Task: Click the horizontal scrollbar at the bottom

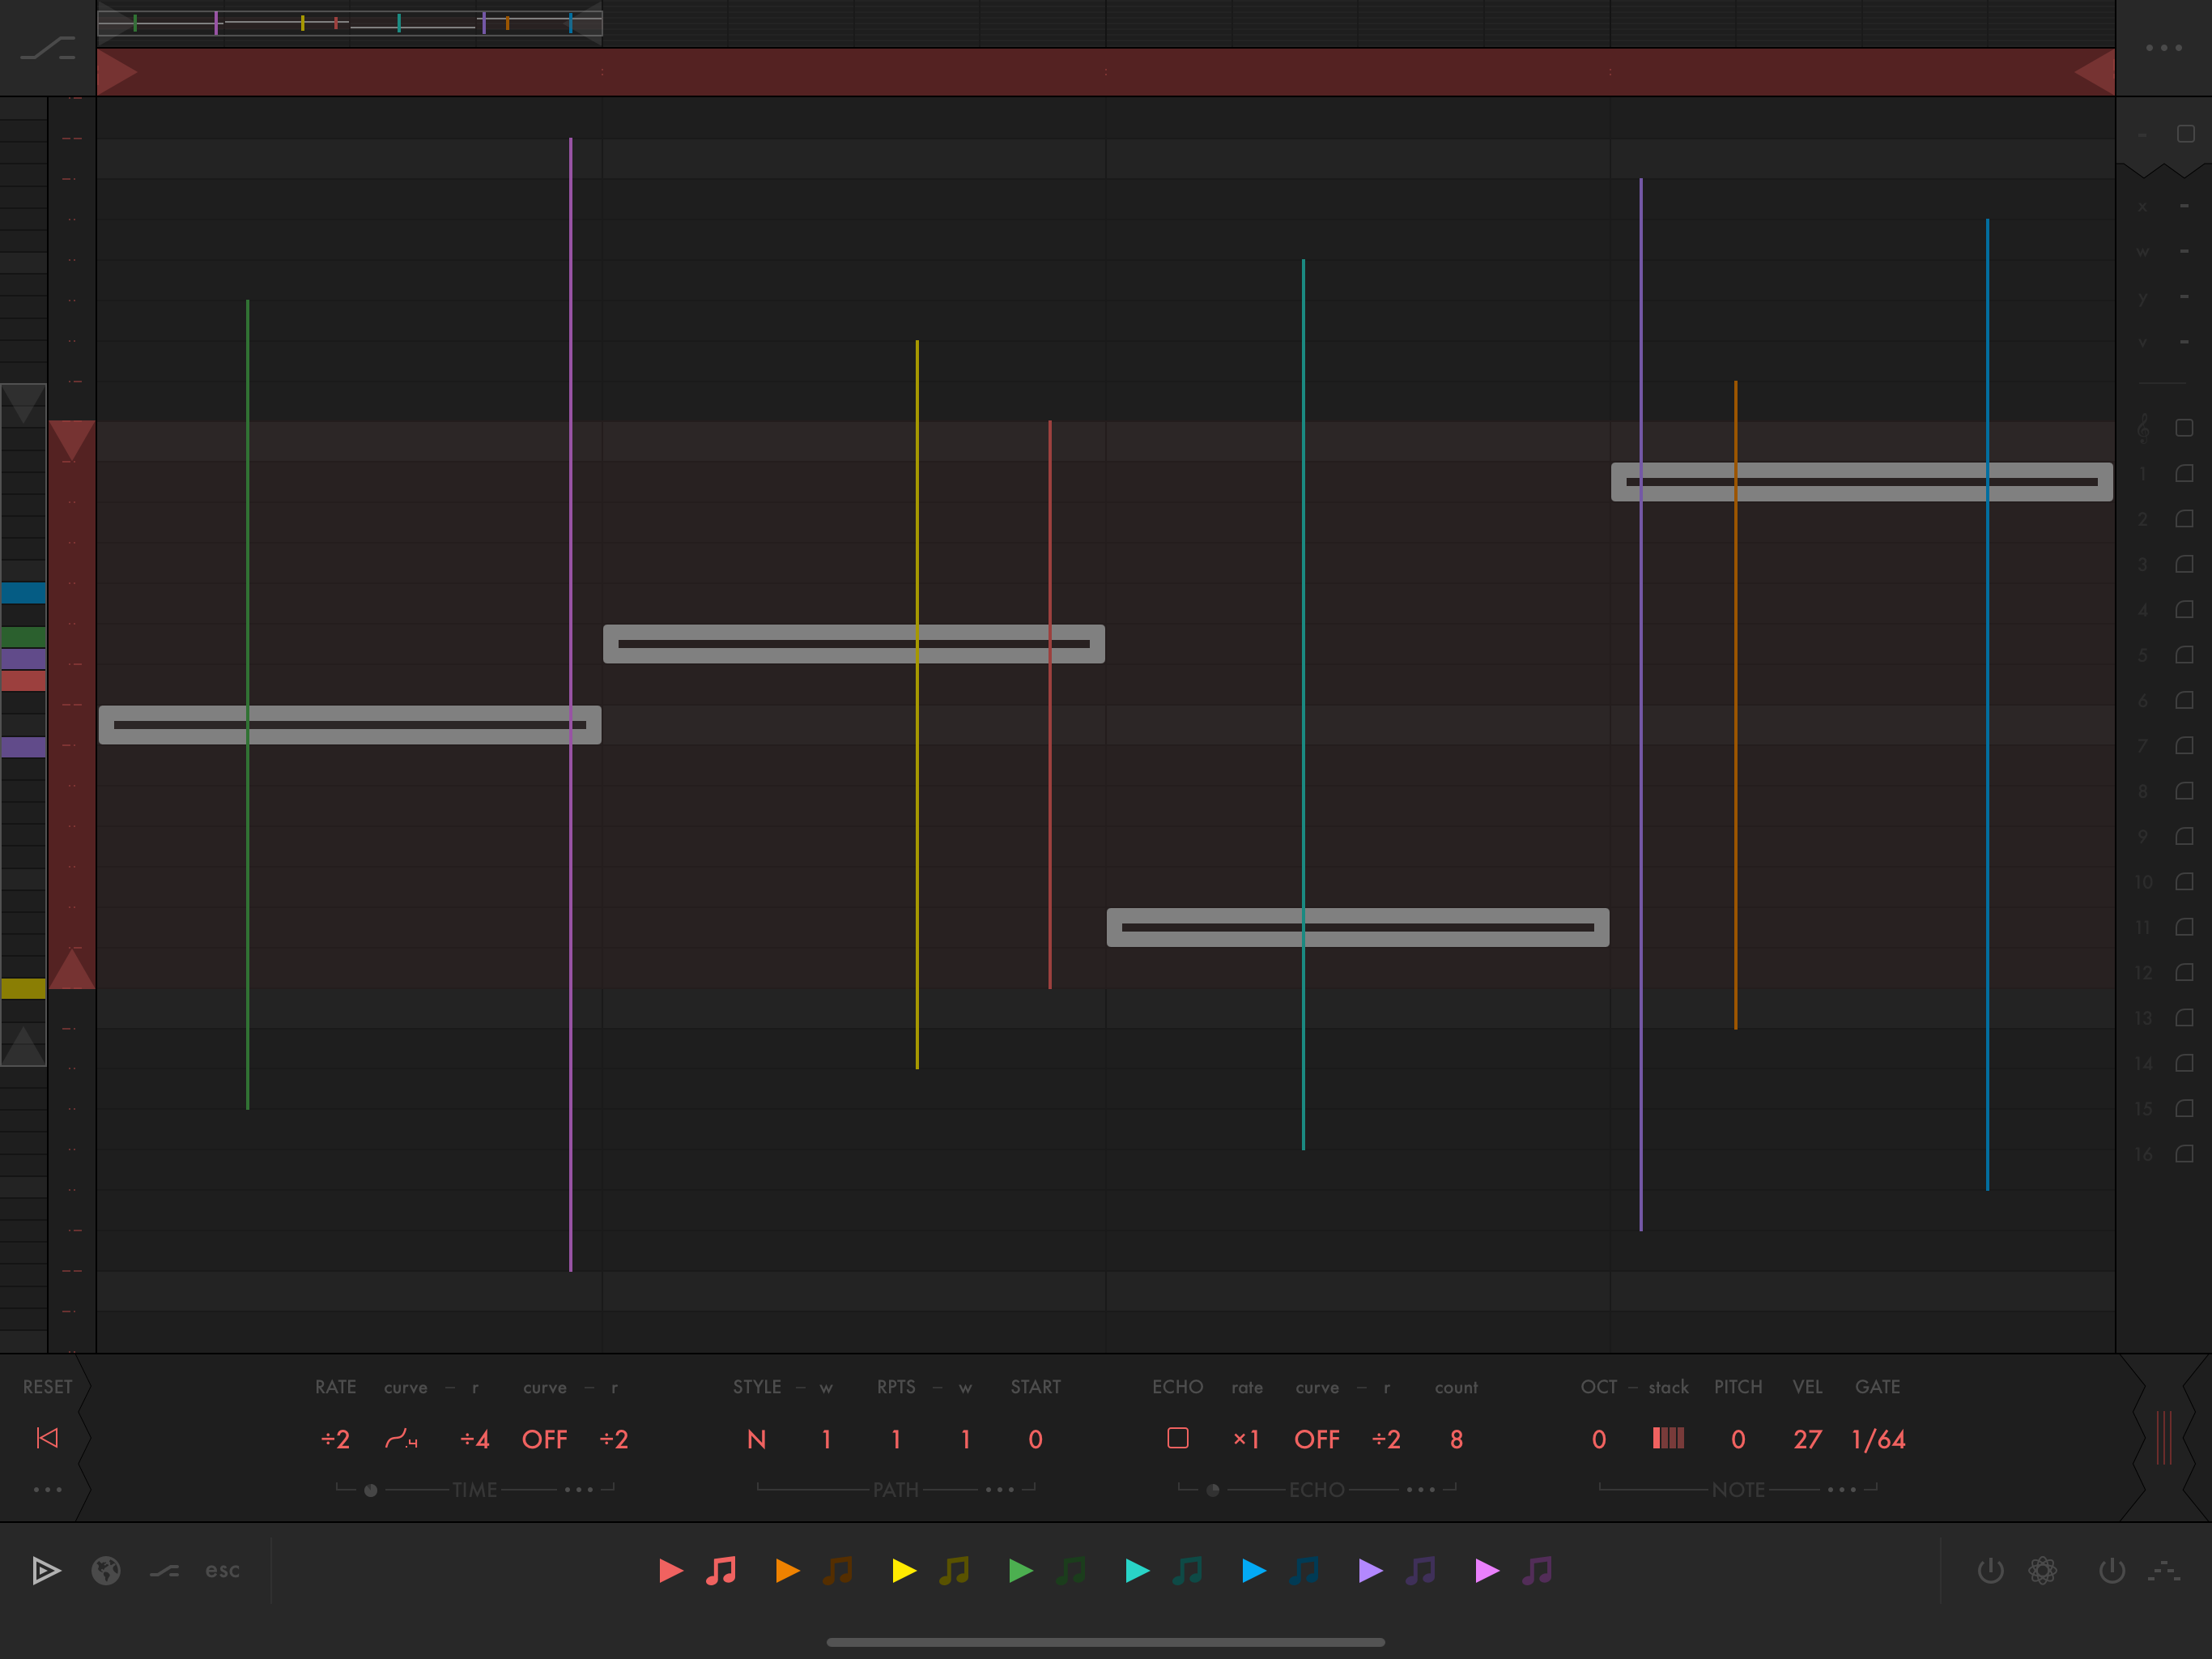Action: click(x=1105, y=1642)
